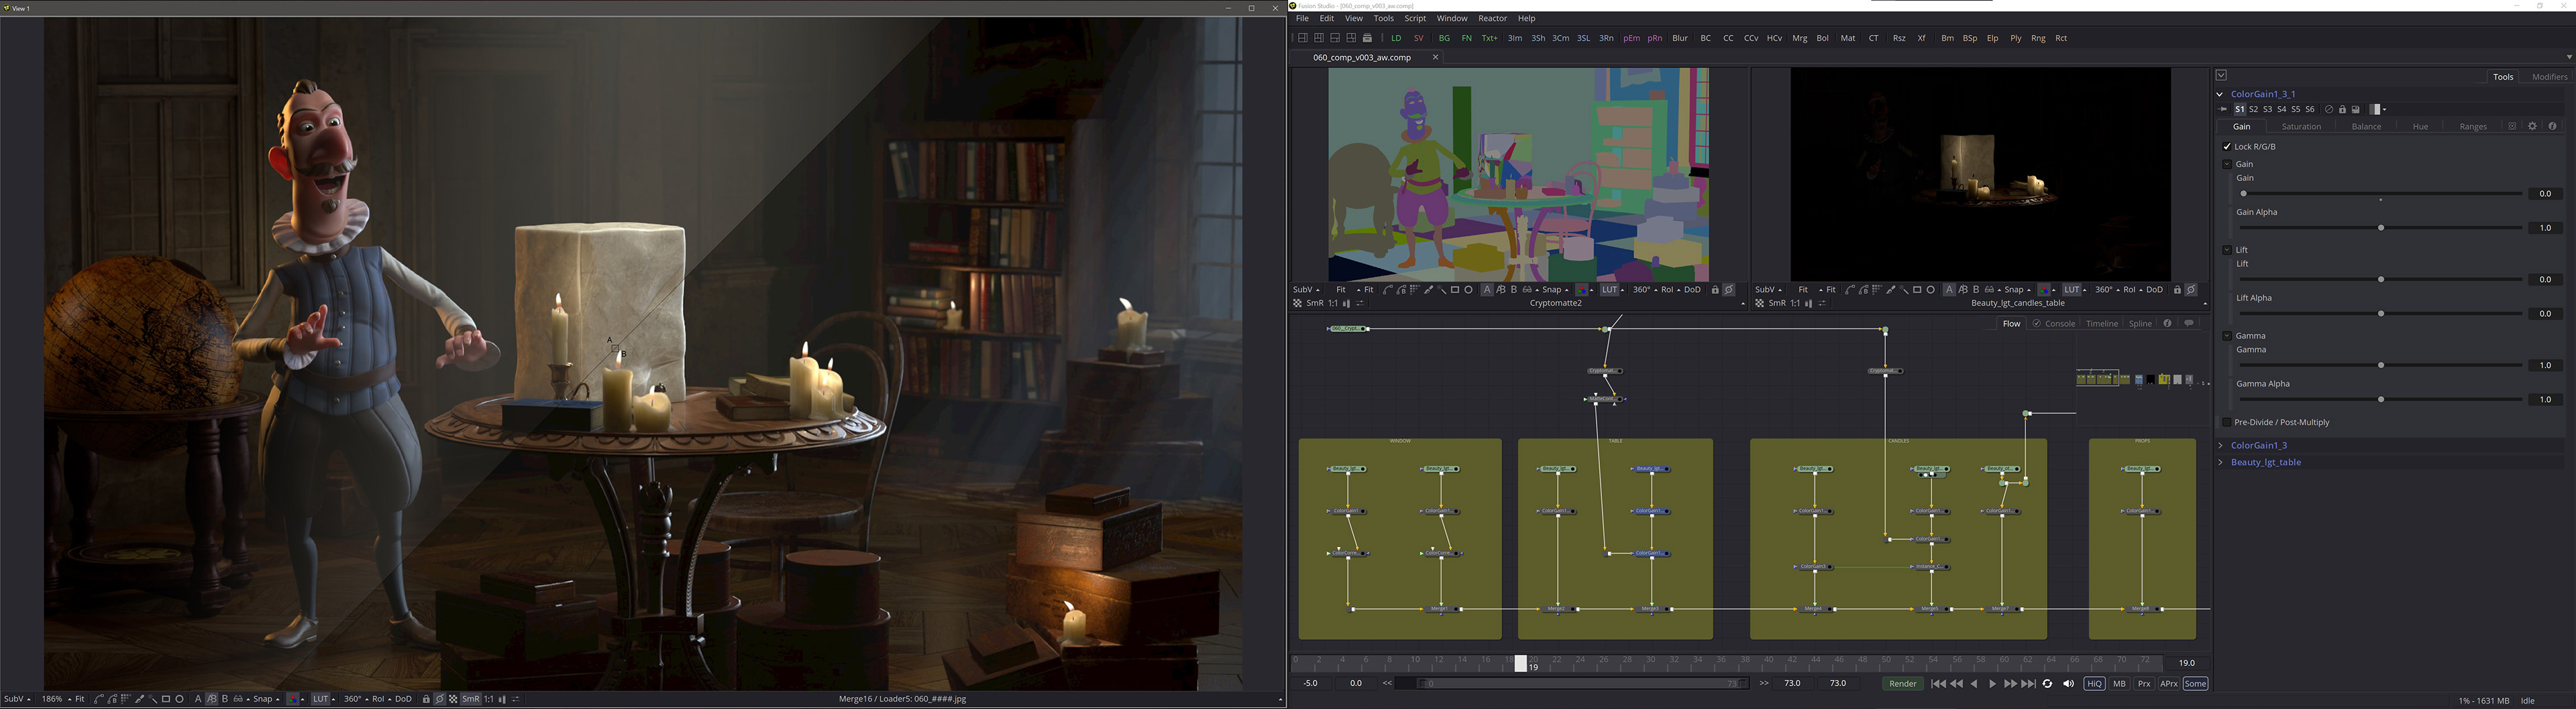Click frame 19 marker on the time ruler

[1521, 663]
